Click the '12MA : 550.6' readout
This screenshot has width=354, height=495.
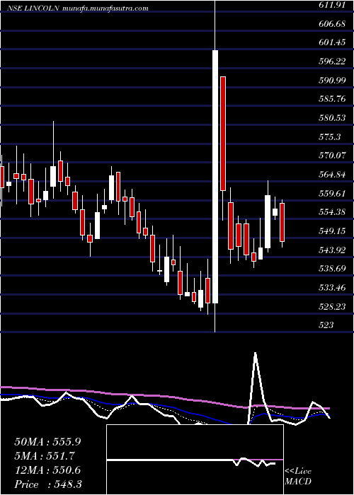[47, 470]
